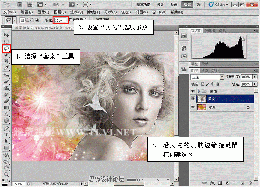Select the Zoom tool

click(6, 174)
